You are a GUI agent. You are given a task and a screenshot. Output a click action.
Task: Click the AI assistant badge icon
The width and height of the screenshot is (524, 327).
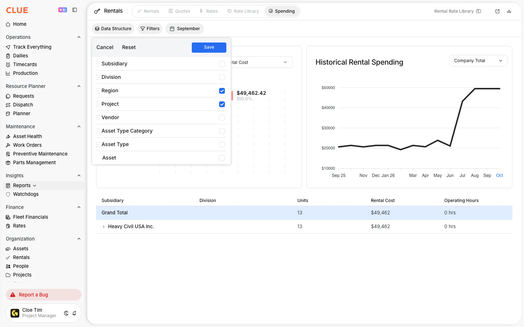[x=63, y=10]
